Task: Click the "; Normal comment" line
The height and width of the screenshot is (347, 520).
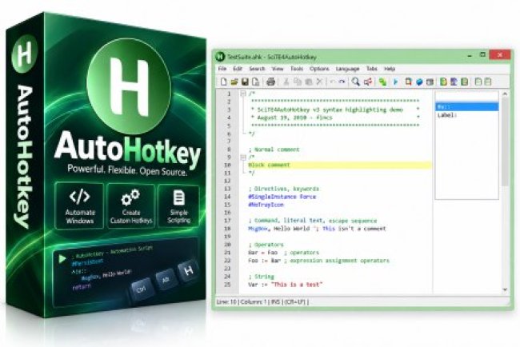Action: pos(274,150)
